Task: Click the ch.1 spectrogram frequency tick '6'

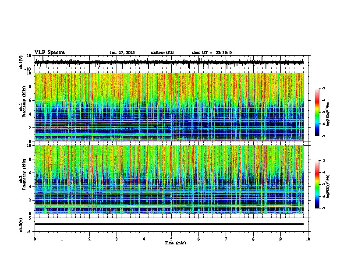Action: [31, 100]
